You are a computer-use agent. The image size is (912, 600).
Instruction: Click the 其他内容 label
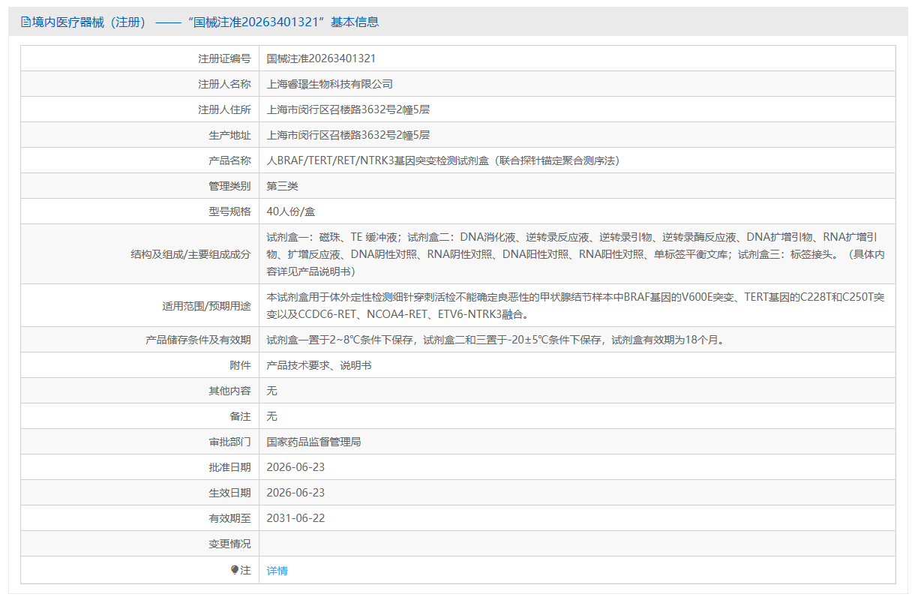pos(229,391)
